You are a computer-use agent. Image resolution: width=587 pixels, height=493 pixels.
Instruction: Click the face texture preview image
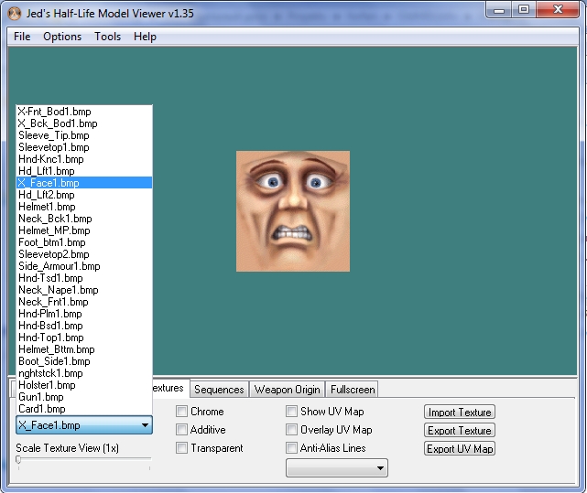pos(293,211)
